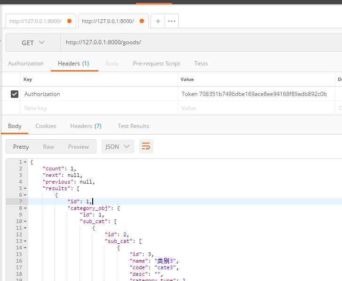Click the Key column header
Image resolution: width=342 pixels, height=281 pixels.
(x=28, y=80)
